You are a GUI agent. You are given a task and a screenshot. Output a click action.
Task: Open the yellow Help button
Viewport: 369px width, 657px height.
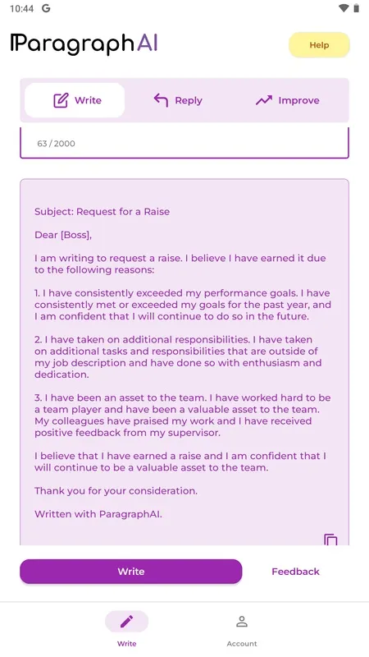pyautogui.click(x=319, y=45)
